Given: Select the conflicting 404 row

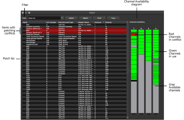Looking at the screenshot, I should tap(74, 31).
